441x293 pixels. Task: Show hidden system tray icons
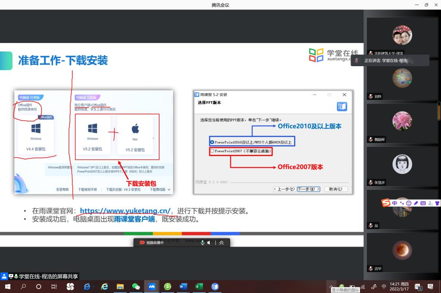[331, 287]
